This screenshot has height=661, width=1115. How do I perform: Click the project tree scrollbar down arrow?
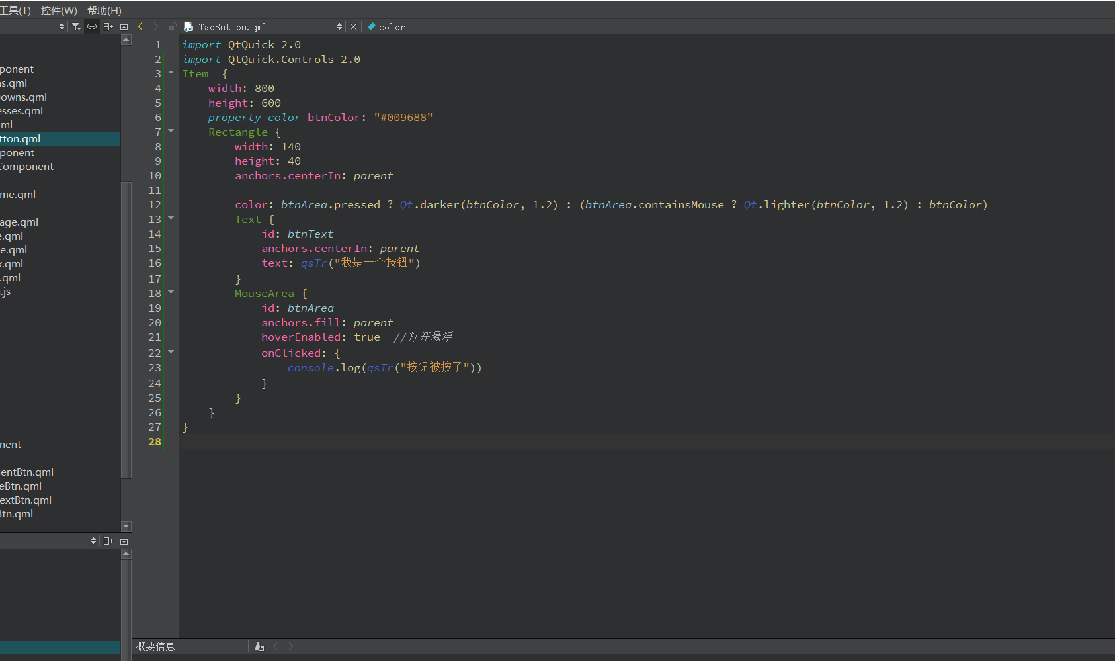click(x=126, y=527)
